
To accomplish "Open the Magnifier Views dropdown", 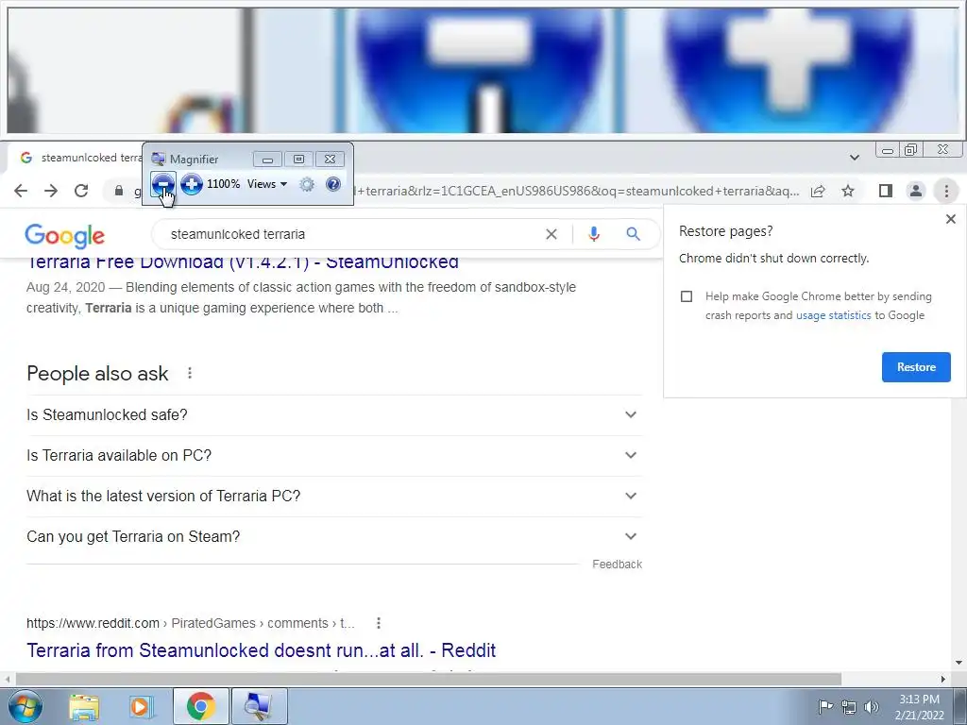I will 267,184.
